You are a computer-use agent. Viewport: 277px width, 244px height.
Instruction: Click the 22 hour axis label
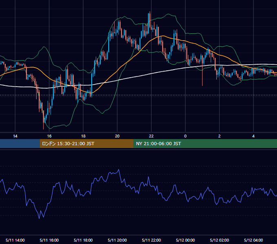(151, 136)
